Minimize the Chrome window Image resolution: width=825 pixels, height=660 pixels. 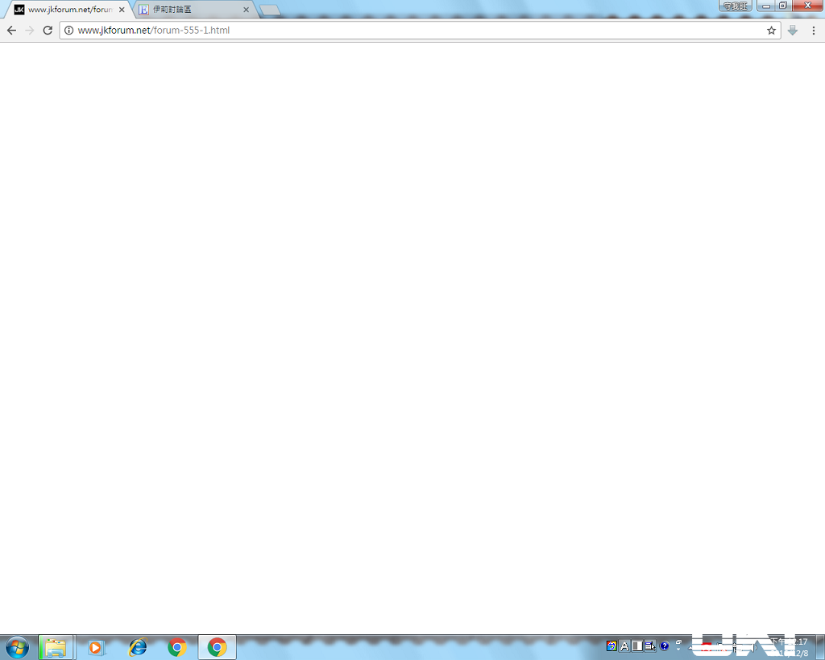click(766, 6)
